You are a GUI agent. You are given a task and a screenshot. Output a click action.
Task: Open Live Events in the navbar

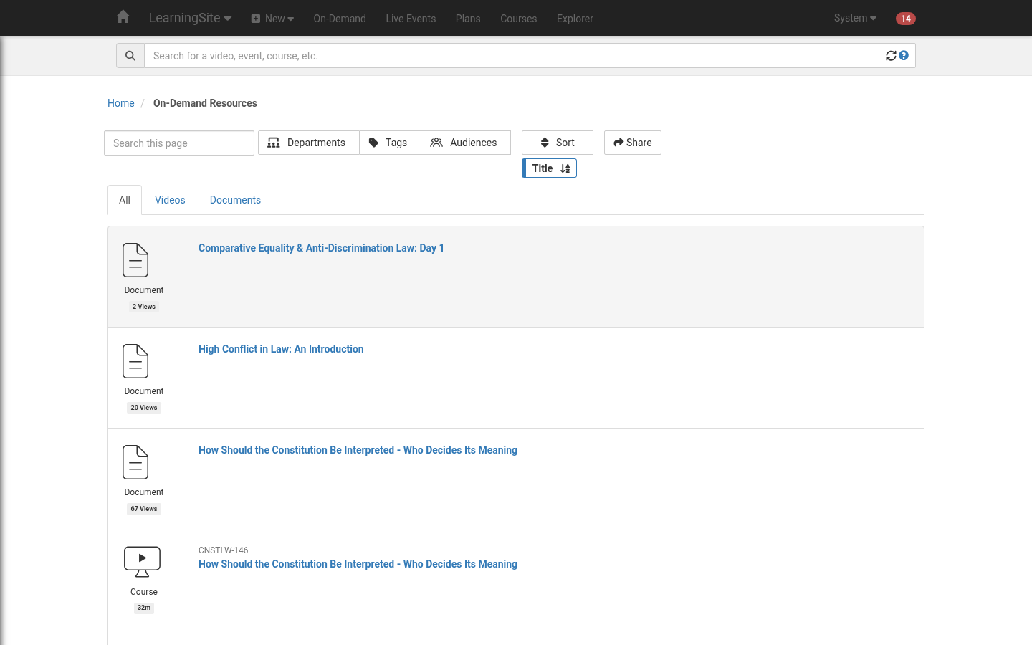click(411, 19)
